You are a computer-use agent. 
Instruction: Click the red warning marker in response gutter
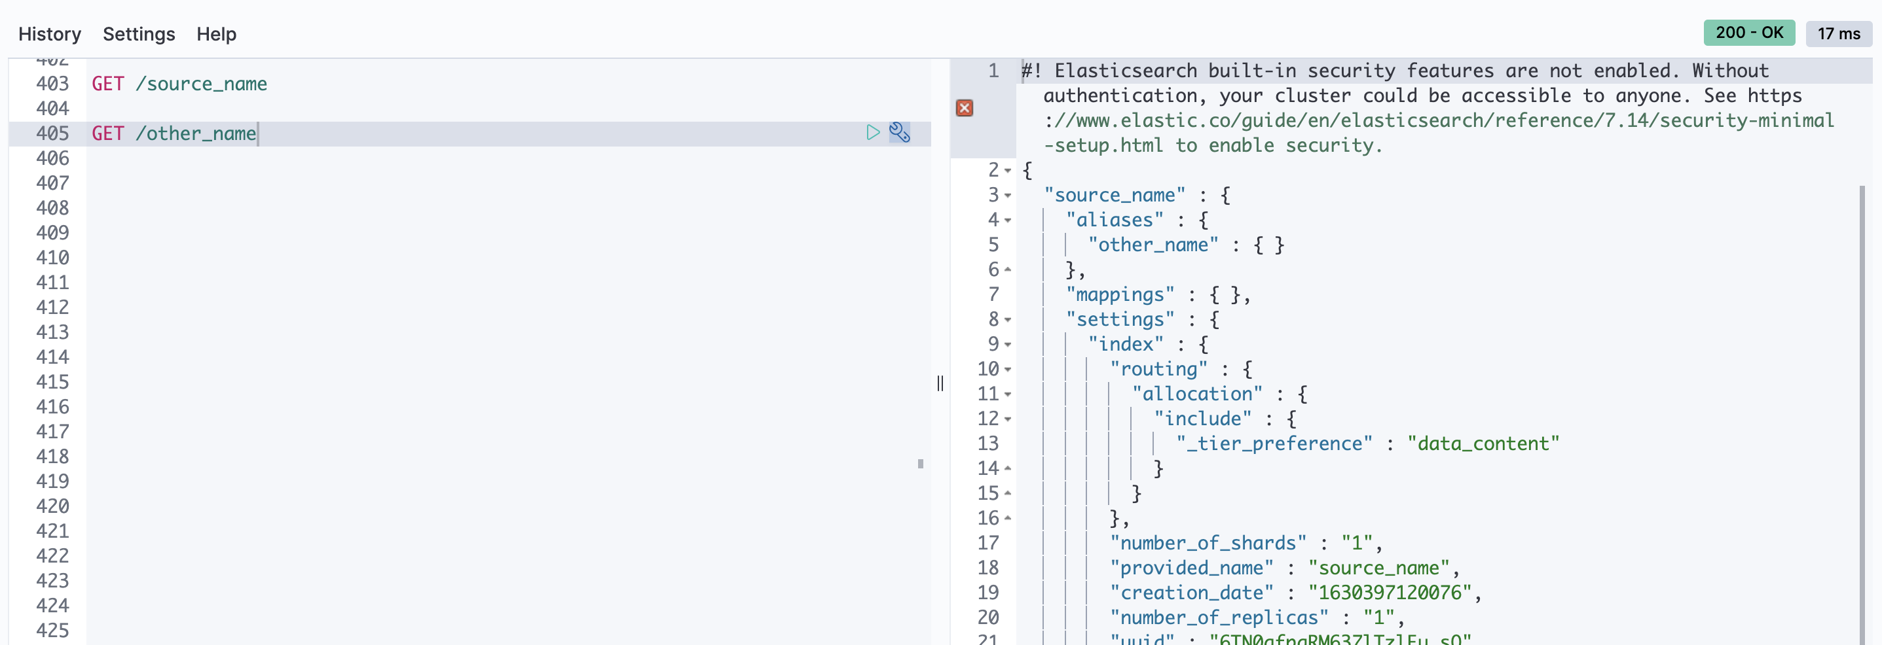[x=965, y=108]
